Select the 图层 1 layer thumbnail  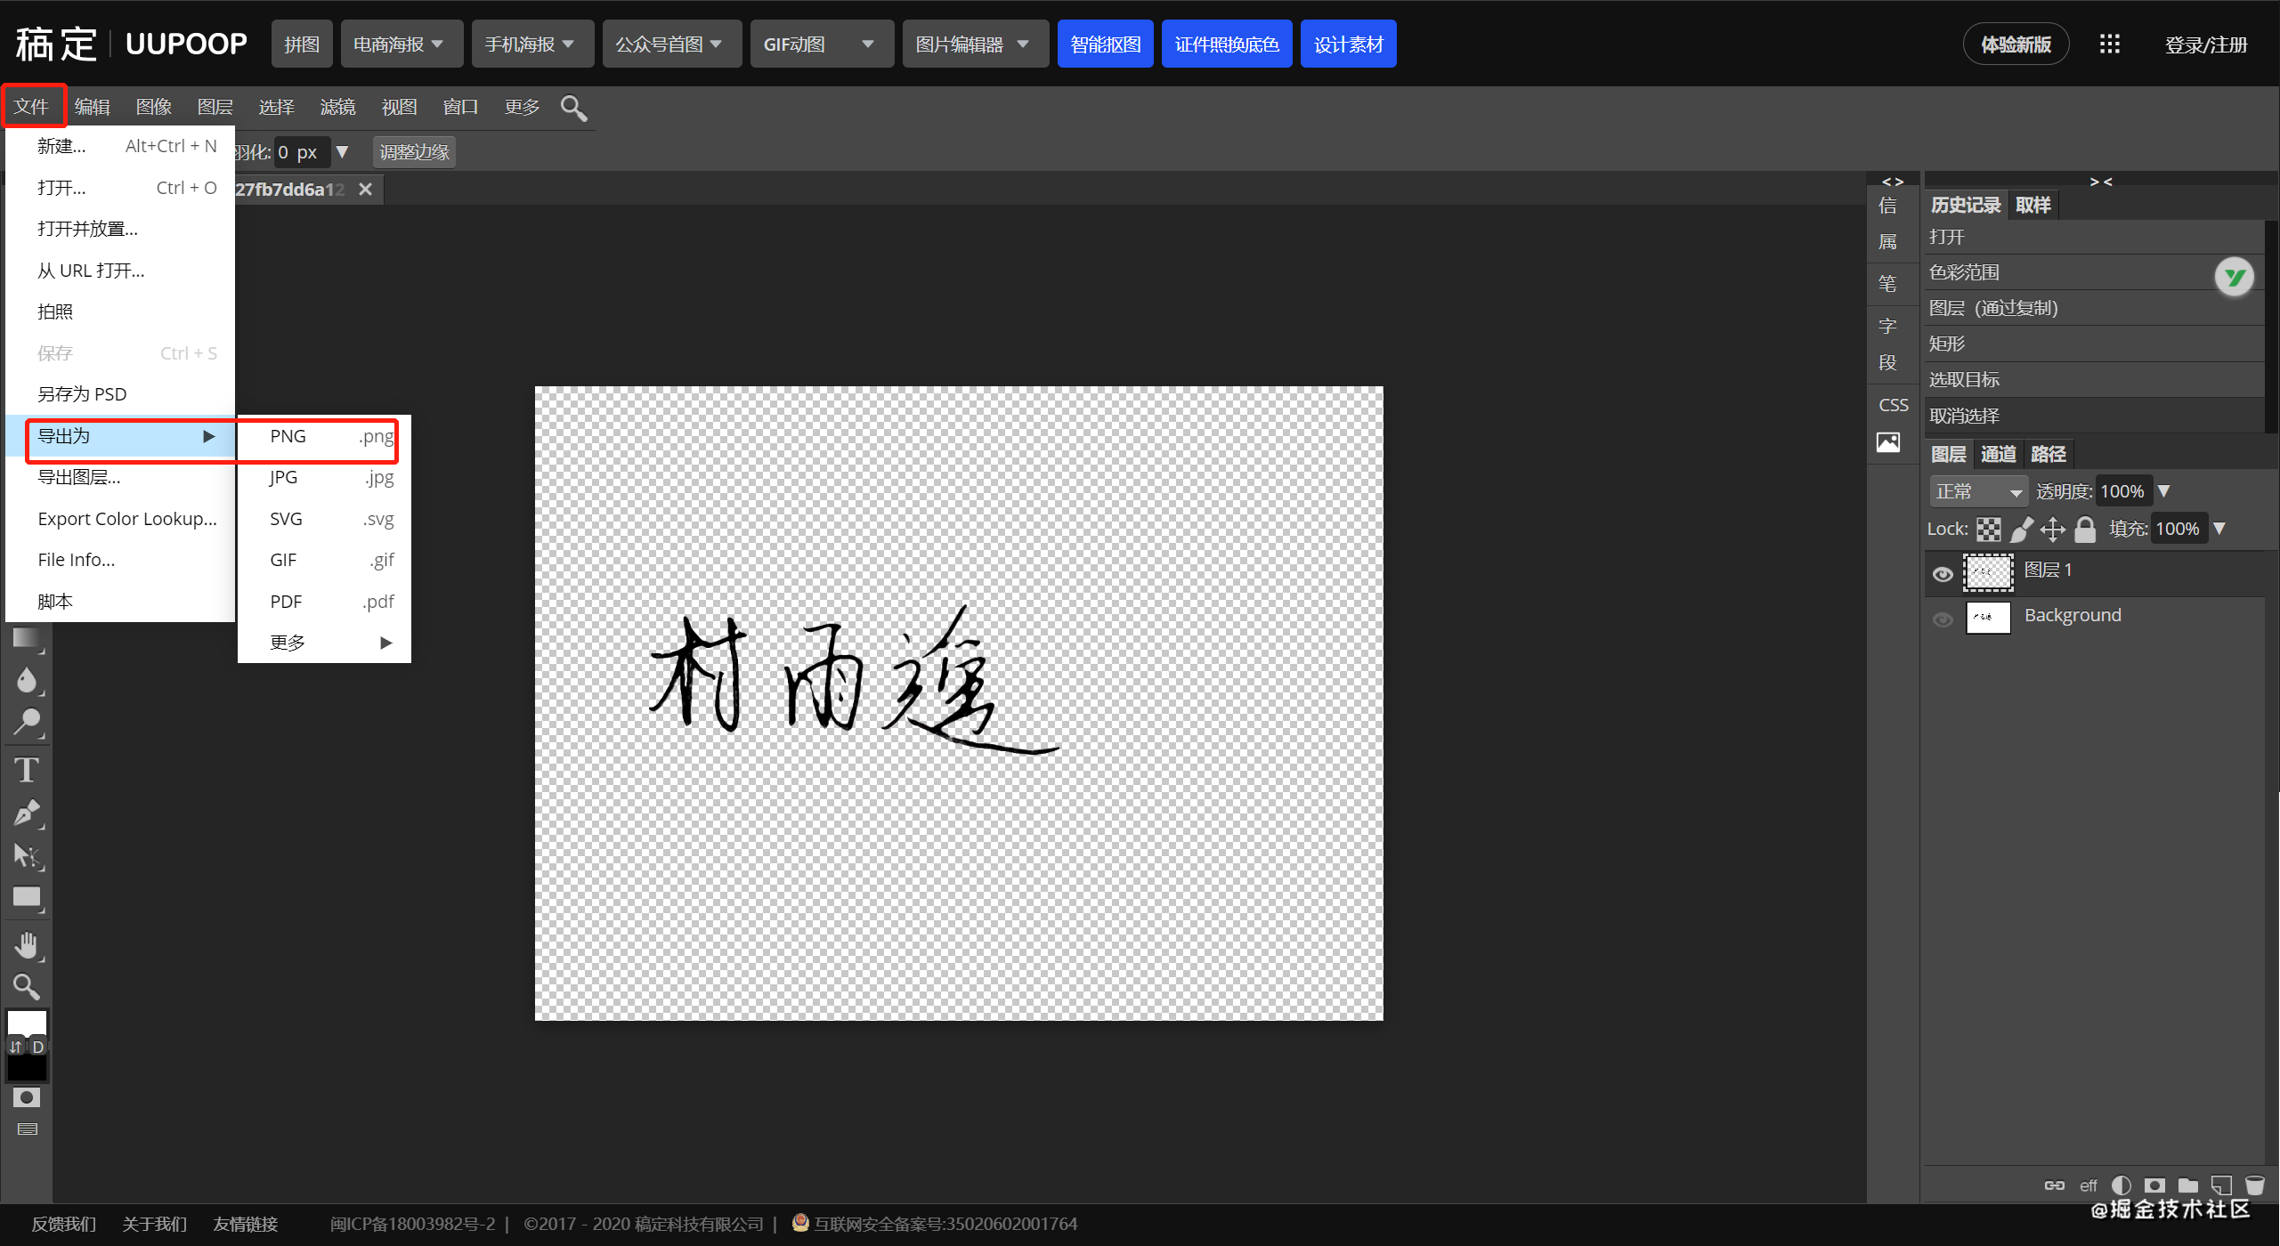click(x=1988, y=572)
